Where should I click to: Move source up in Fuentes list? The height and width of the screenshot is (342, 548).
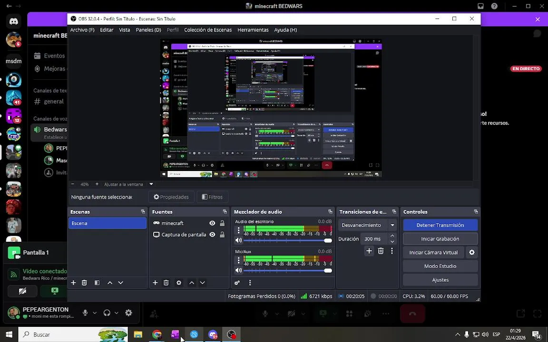(192, 283)
